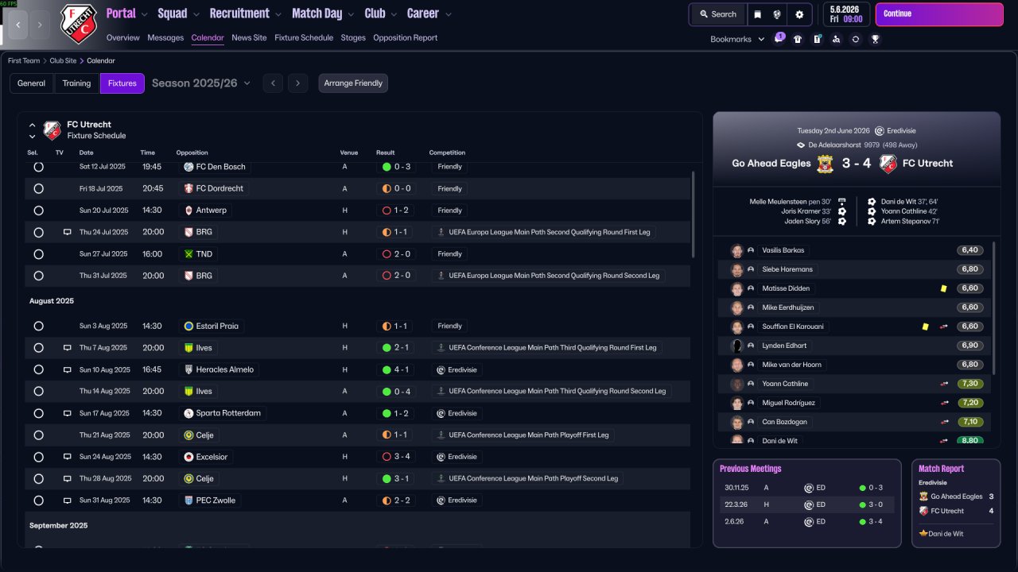Click Lynden Edhart's silhouette portrait
The image size is (1018, 572).
point(737,346)
